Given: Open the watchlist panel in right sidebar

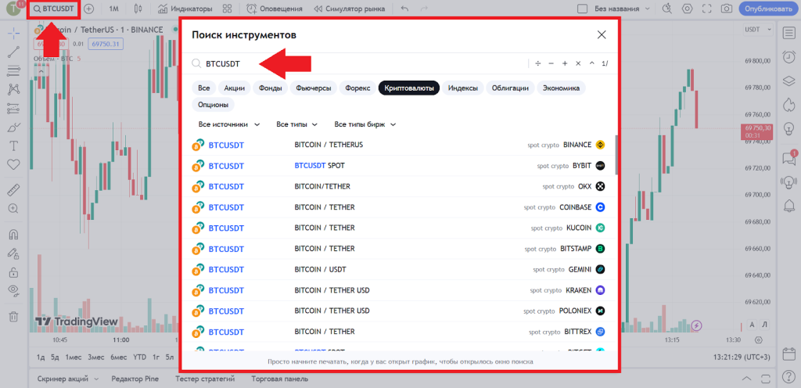Looking at the screenshot, I should tap(788, 32).
